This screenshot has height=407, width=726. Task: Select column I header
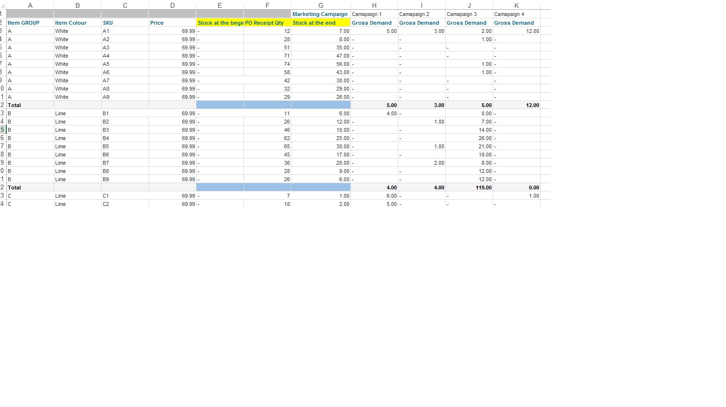pos(422,5)
